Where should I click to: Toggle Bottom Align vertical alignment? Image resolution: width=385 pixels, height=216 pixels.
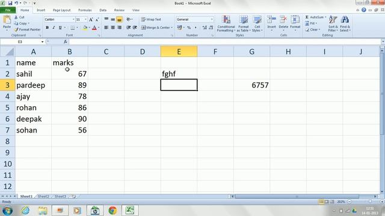(119, 19)
